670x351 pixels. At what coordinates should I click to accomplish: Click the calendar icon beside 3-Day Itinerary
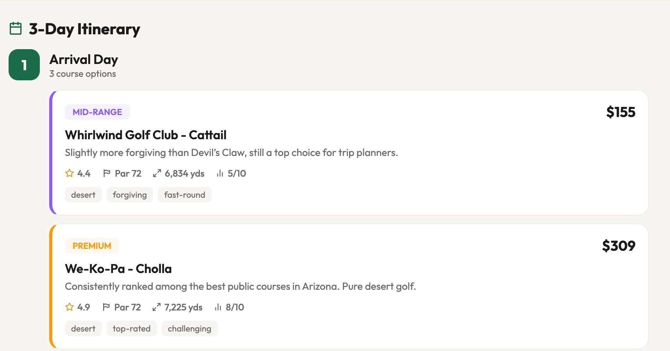click(x=16, y=28)
